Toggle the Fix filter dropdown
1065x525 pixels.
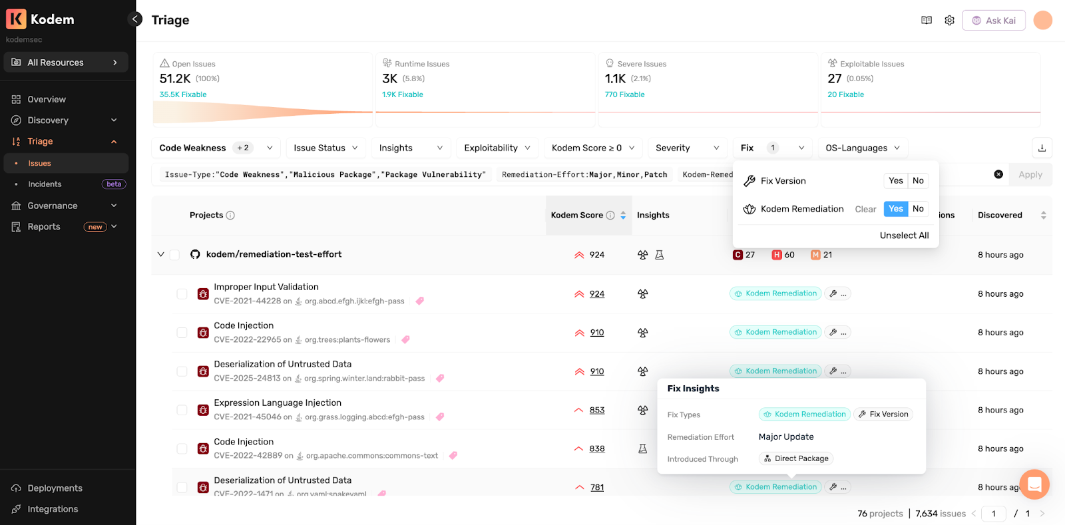point(773,148)
